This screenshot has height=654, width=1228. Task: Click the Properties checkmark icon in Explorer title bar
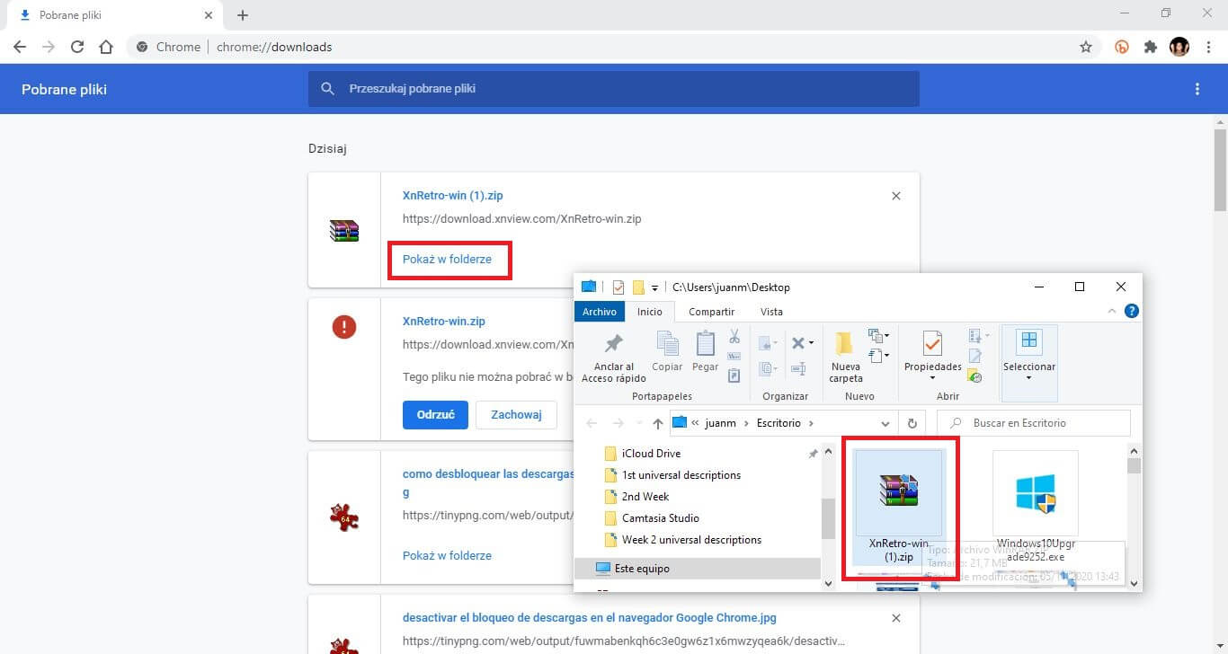[x=618, y=287]
